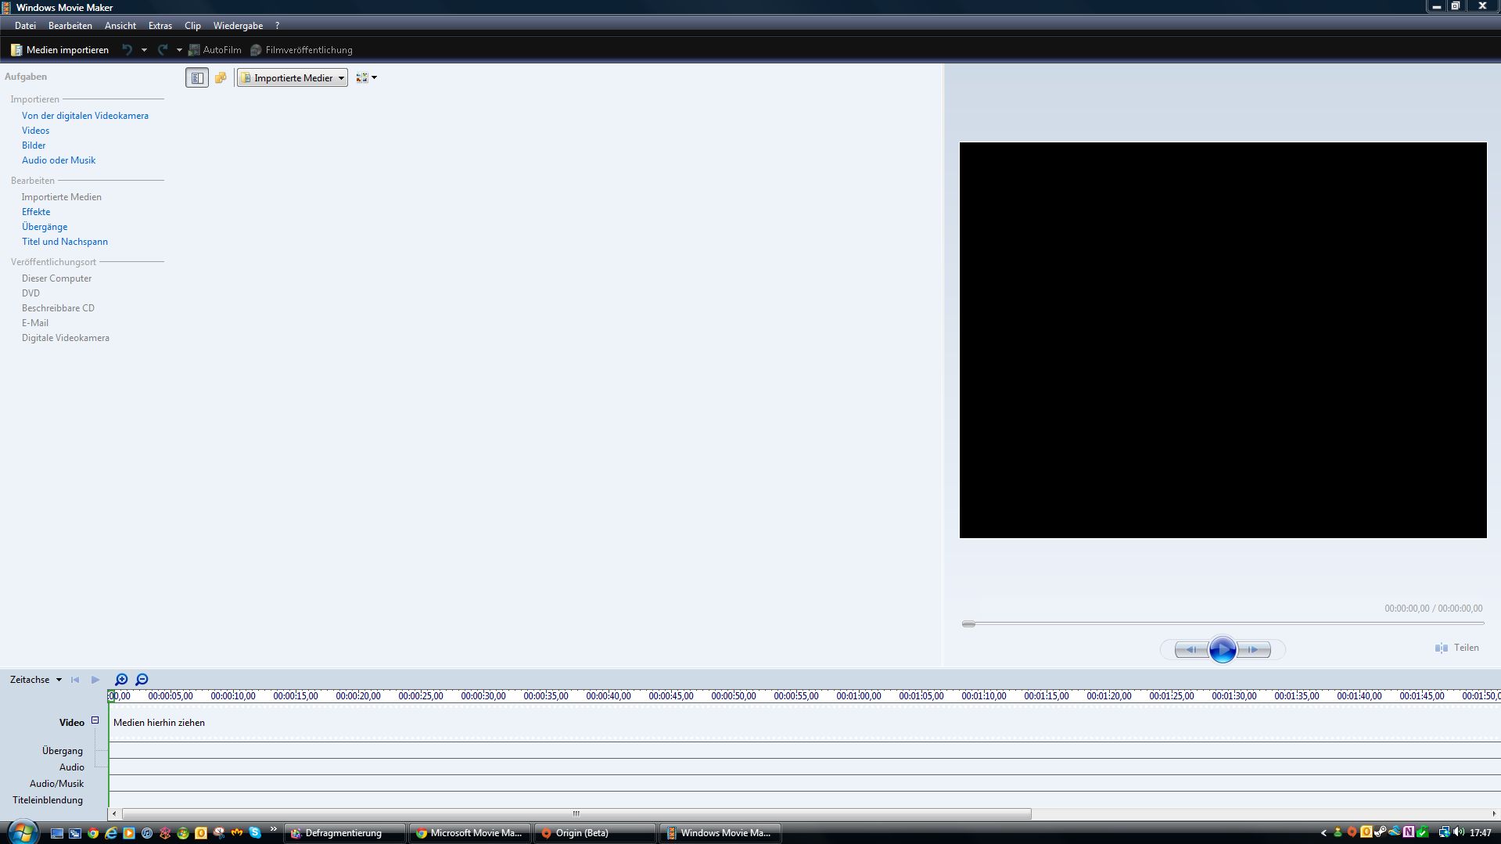Open the ? help menu
The height and width of the screenshot is (844, 1501).
[277, 26]
